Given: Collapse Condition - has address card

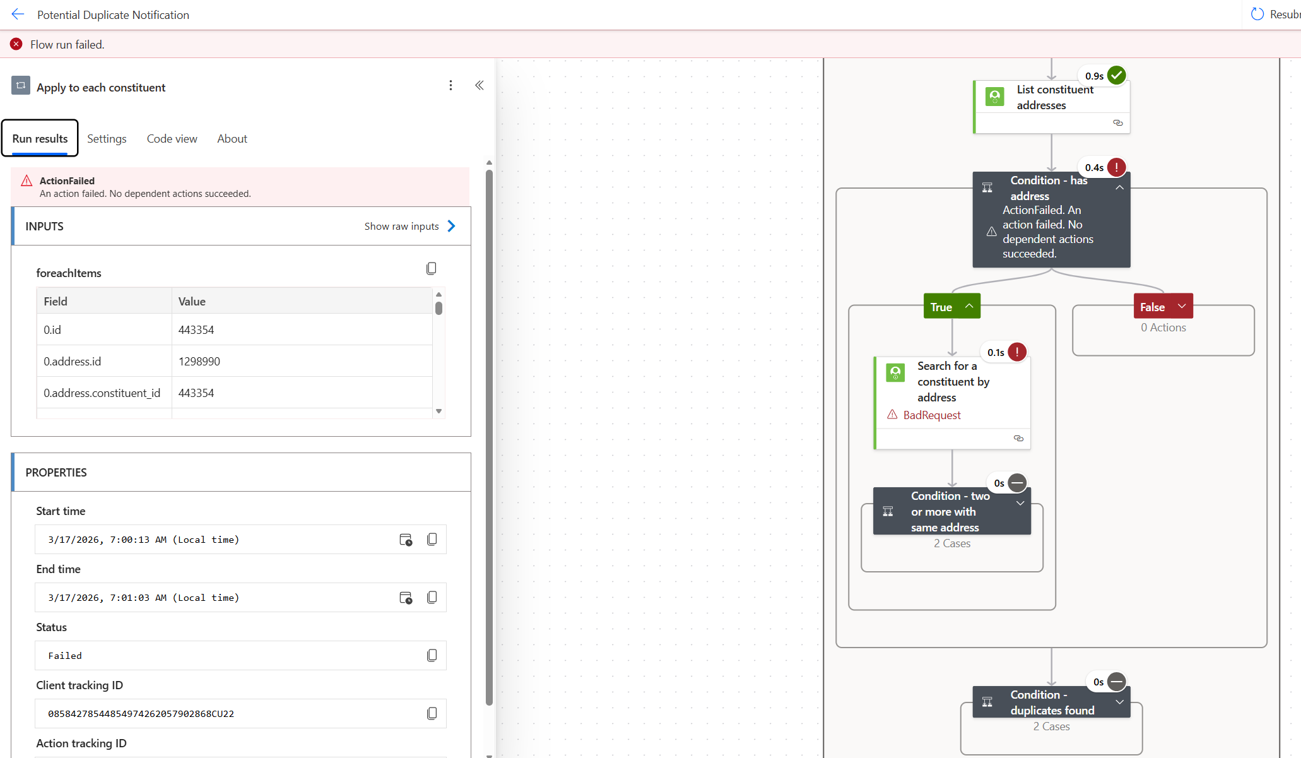Looking at the screenshot, I should click(x=1119, y=187).
